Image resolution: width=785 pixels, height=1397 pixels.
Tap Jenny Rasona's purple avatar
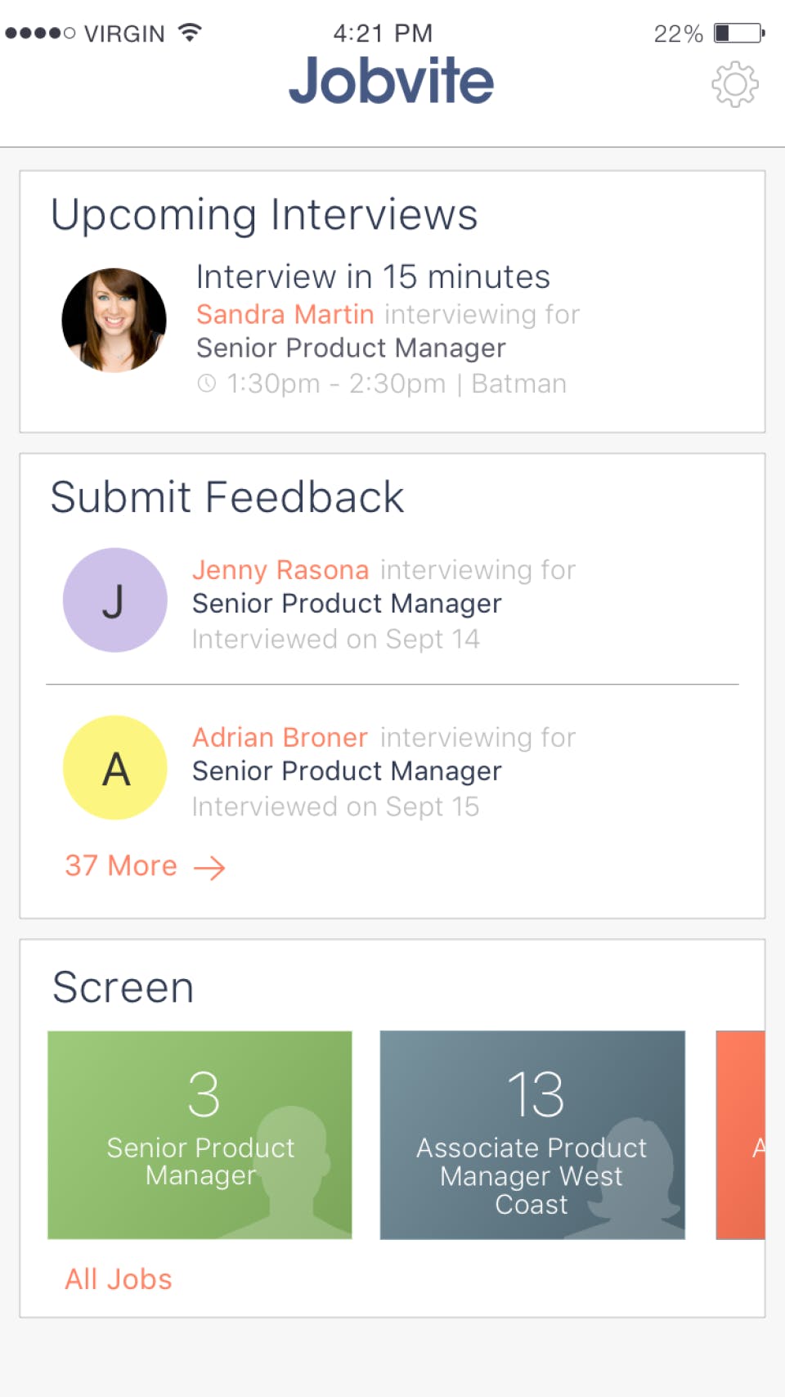pos(114,600)
